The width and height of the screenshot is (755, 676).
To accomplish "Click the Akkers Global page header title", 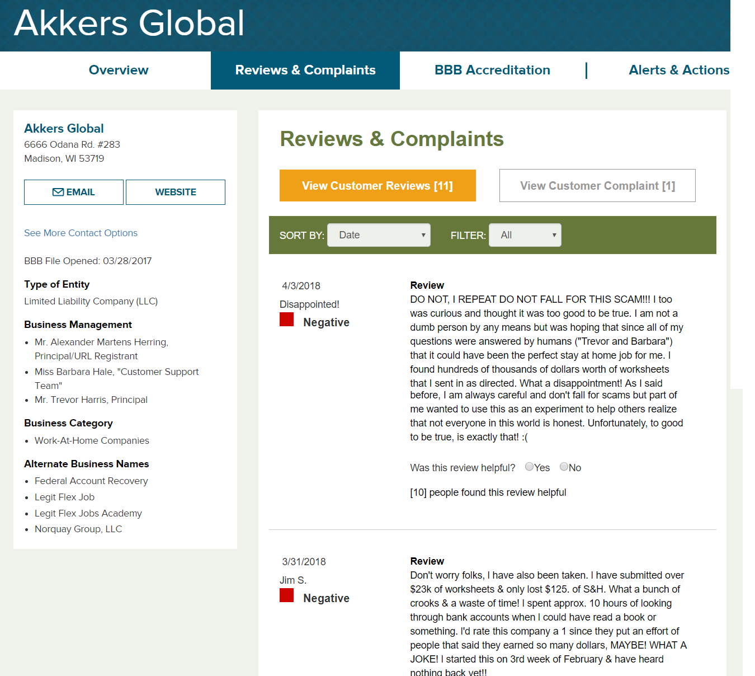I will pos(129,23).
